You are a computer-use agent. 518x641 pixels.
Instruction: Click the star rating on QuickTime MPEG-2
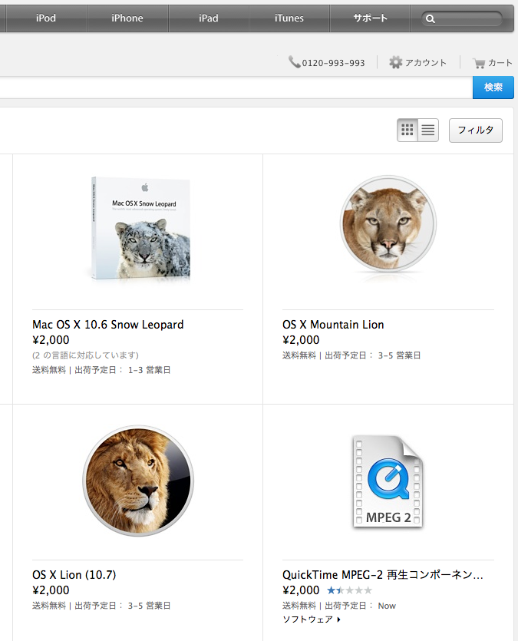350,590
